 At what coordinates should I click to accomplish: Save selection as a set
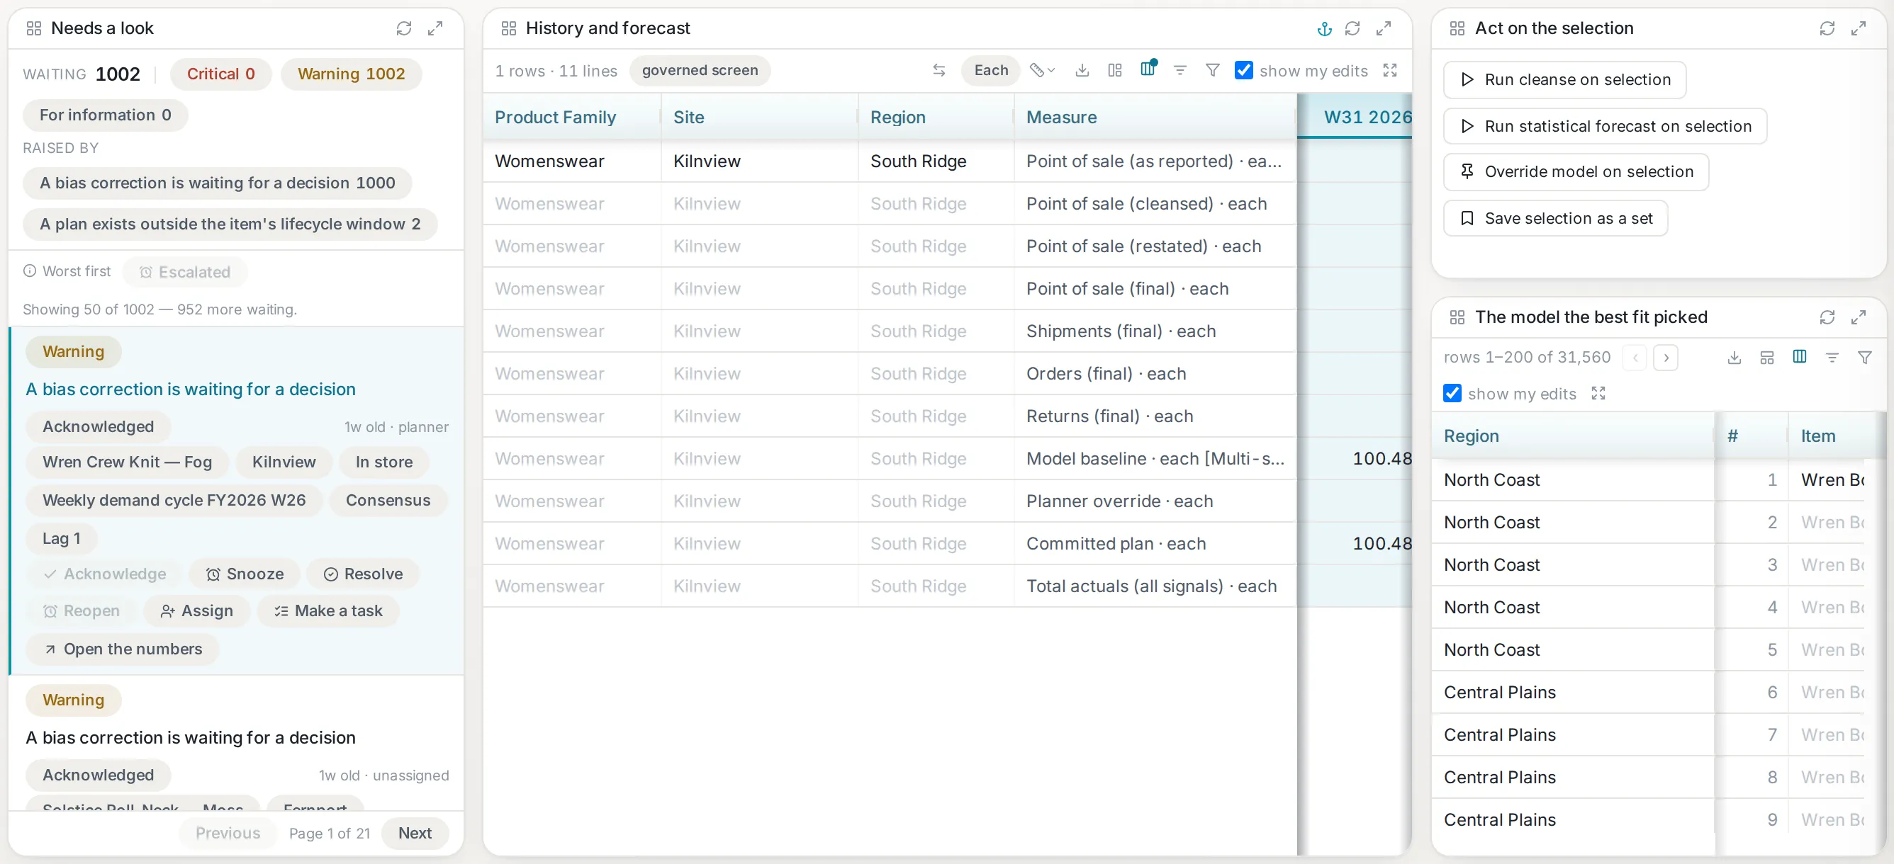click(x=1555, y=218)
